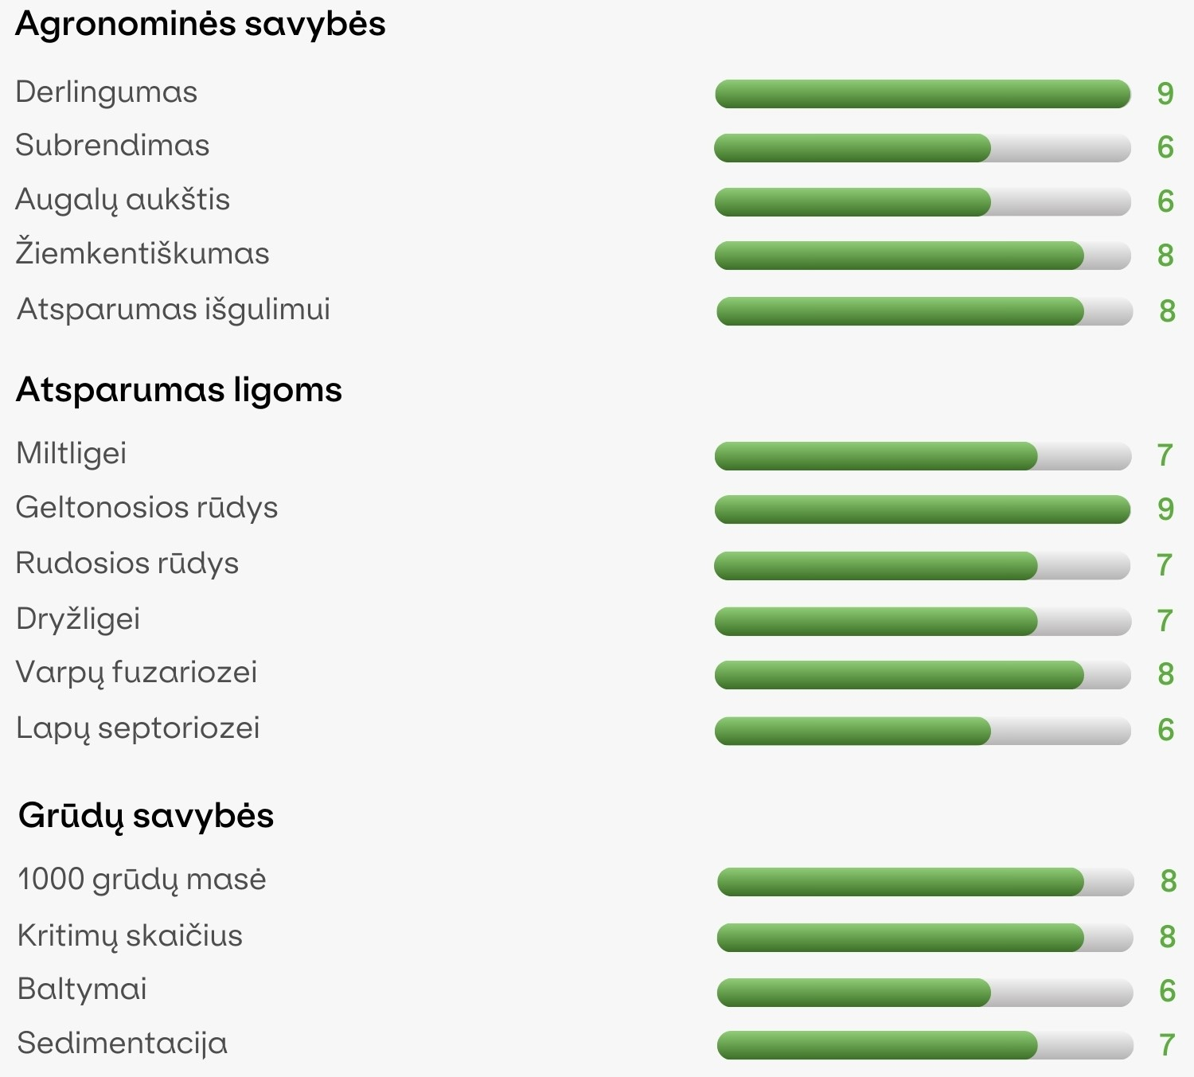Click the Miltligei resistance bar
This screenshot has width=1194, height=1077.
923,456
